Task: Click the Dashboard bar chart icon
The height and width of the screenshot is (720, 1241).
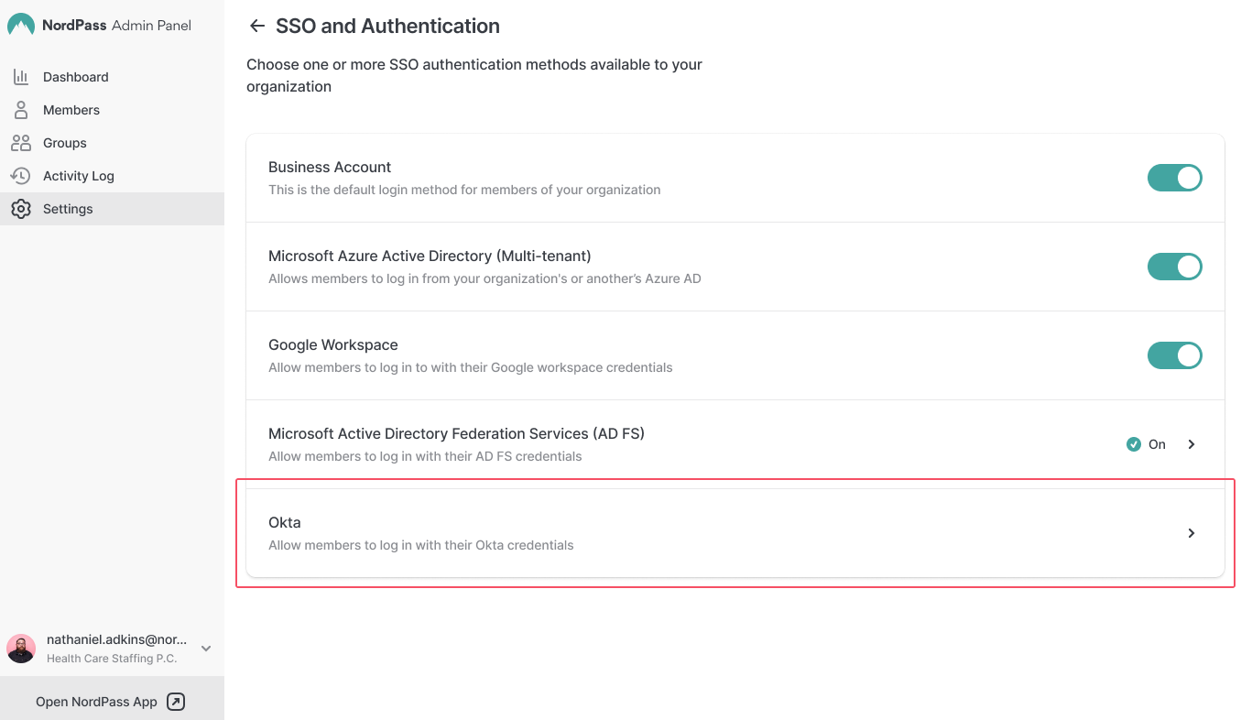Action: pos(20,77)
